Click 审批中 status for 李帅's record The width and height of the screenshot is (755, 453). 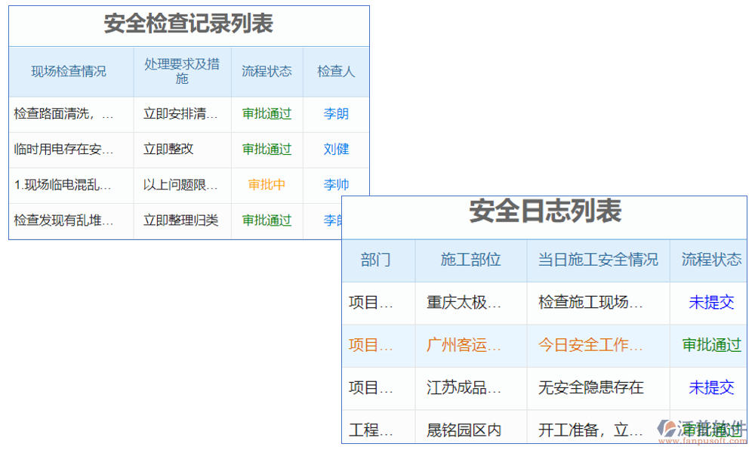[266, 184]
